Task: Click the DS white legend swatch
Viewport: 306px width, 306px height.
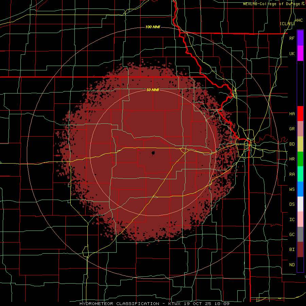Action: coord(300,204)
